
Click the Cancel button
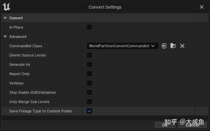(192, 125)
